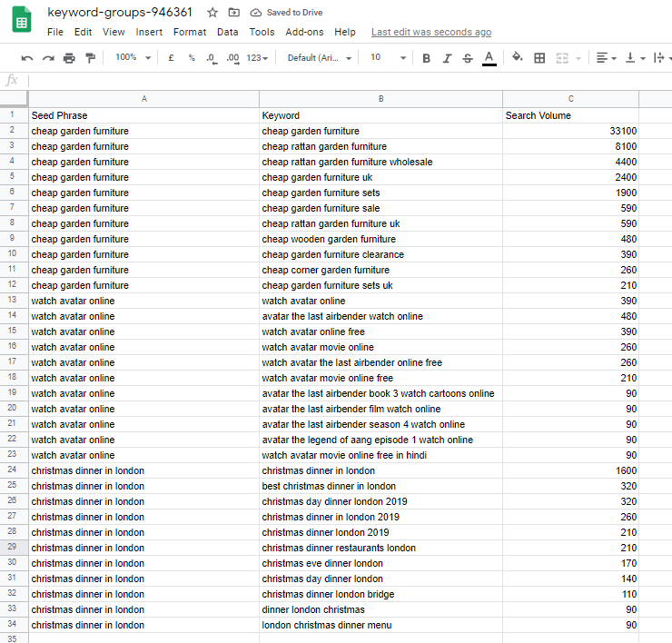672x643 pixels.
Task: Click cell best christmas dinner in london
Action: (381, 486)
